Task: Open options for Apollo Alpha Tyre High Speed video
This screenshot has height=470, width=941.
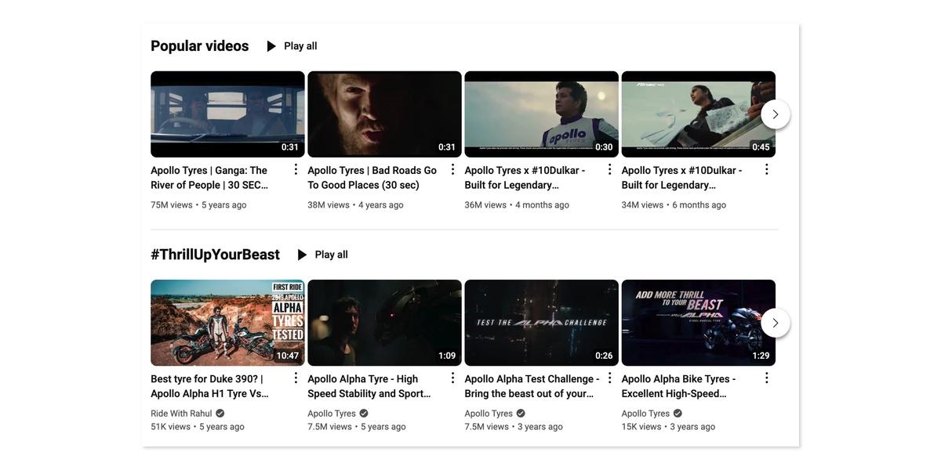Action: (x=452, y=378)
